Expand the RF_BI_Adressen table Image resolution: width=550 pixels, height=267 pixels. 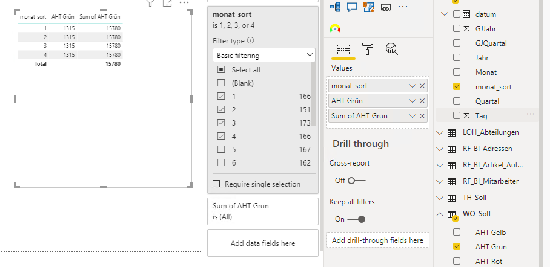(440, 149)
